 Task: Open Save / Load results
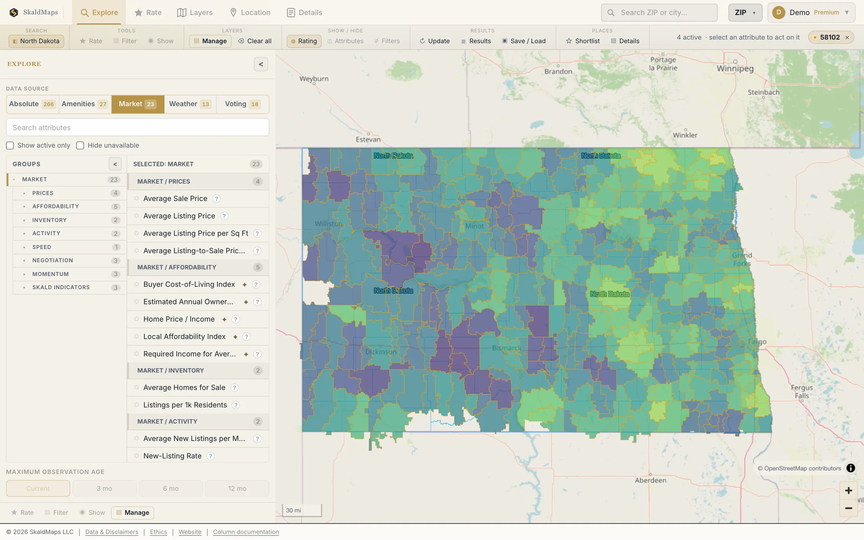point(524,41)
